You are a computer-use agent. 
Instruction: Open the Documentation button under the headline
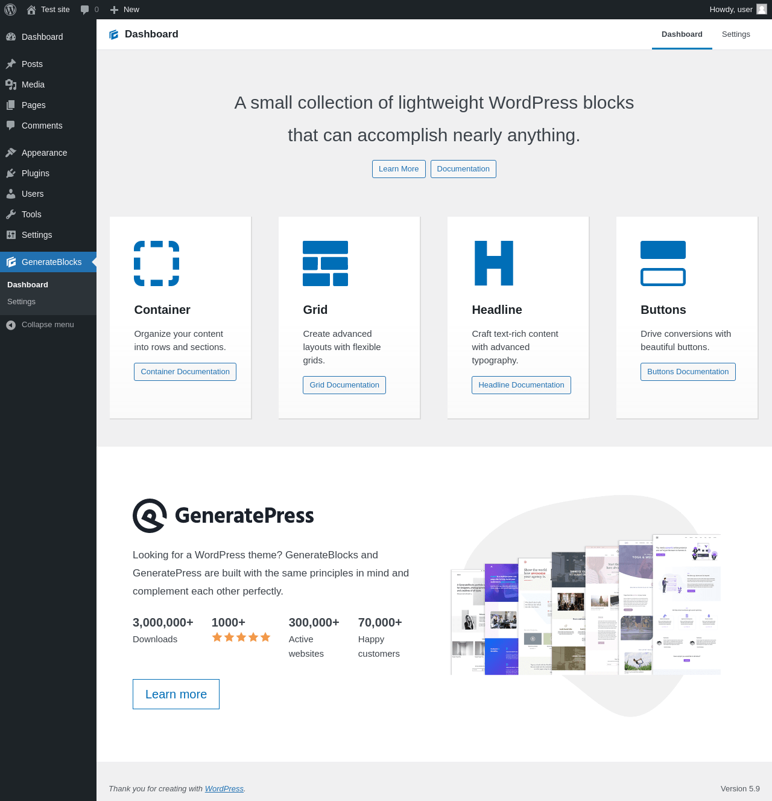(x=463, y=169)
